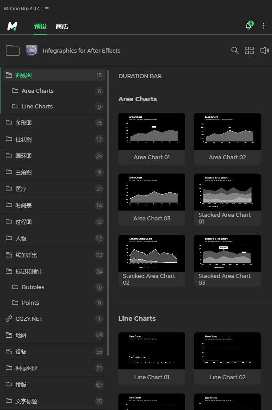Select the Stacked Area Chart 01 thumbnail
Screen dimensions: 272x410
tap(227, 192)
